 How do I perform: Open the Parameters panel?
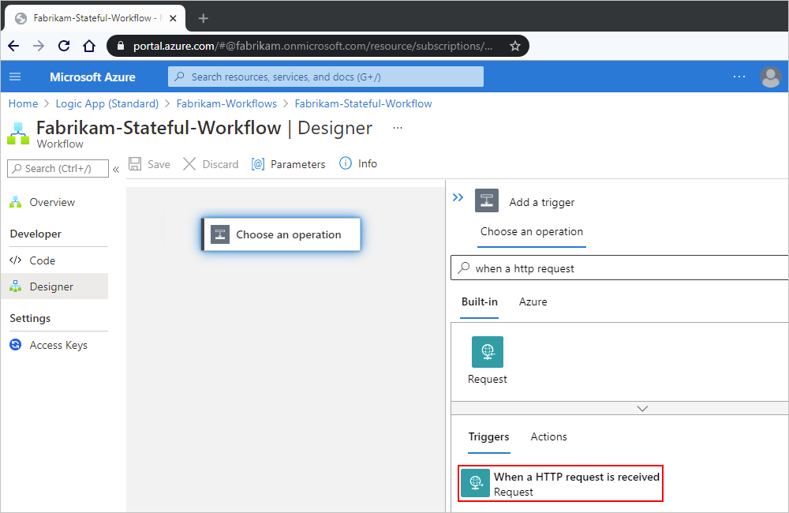click(288, 163)
